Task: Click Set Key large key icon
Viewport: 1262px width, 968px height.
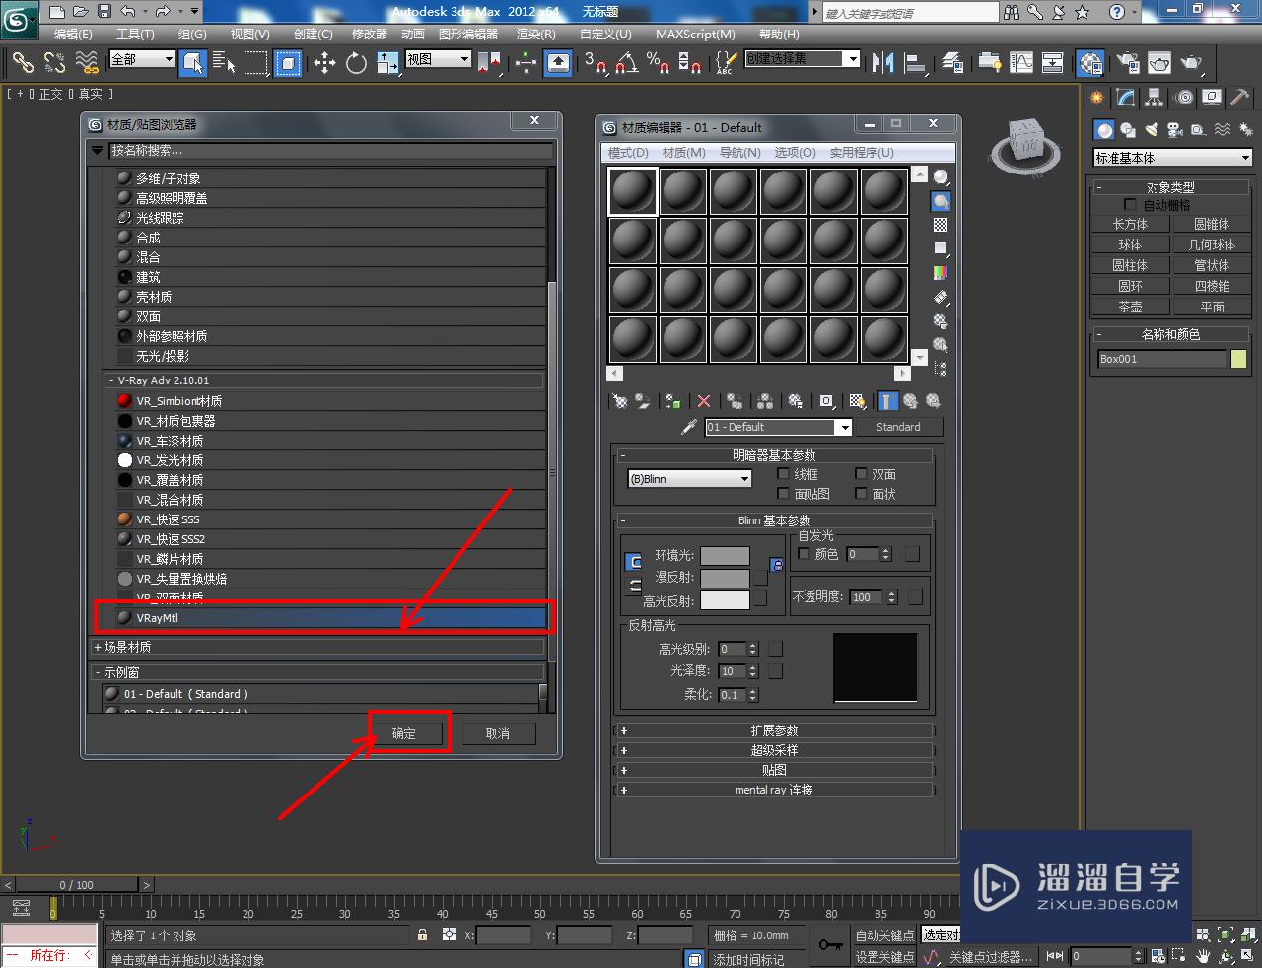Action: click(830, 945)
